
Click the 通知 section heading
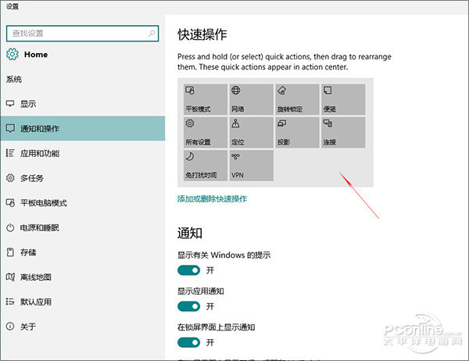pos(190,233)
